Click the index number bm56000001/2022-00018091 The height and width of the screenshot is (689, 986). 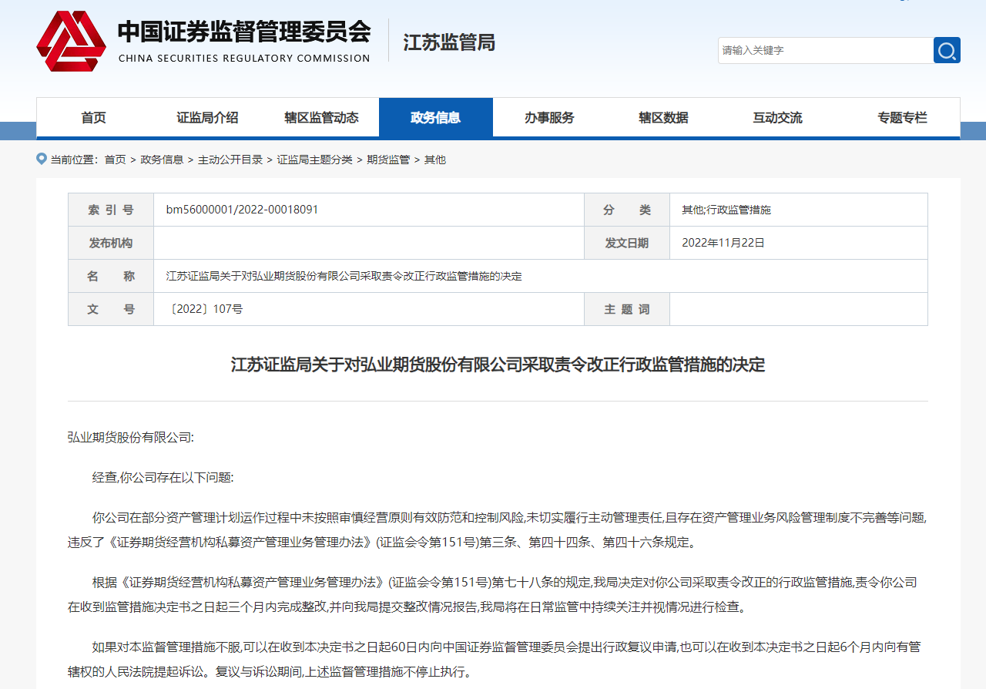pos(242,210)
